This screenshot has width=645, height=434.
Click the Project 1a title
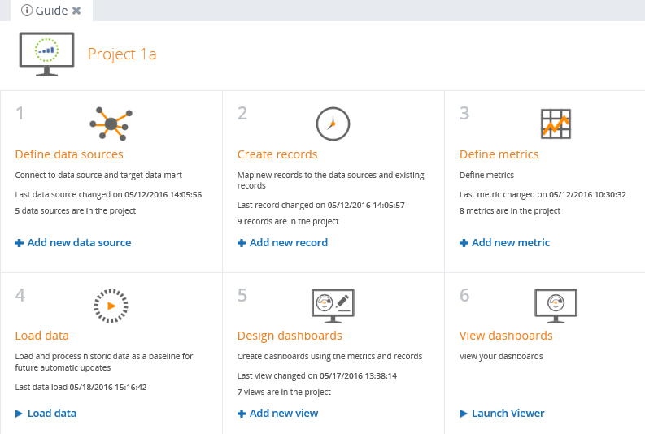click(x=122, y=54)
